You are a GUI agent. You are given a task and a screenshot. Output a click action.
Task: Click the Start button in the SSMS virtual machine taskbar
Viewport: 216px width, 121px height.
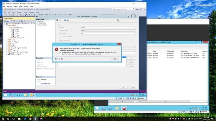click(5, 95)
